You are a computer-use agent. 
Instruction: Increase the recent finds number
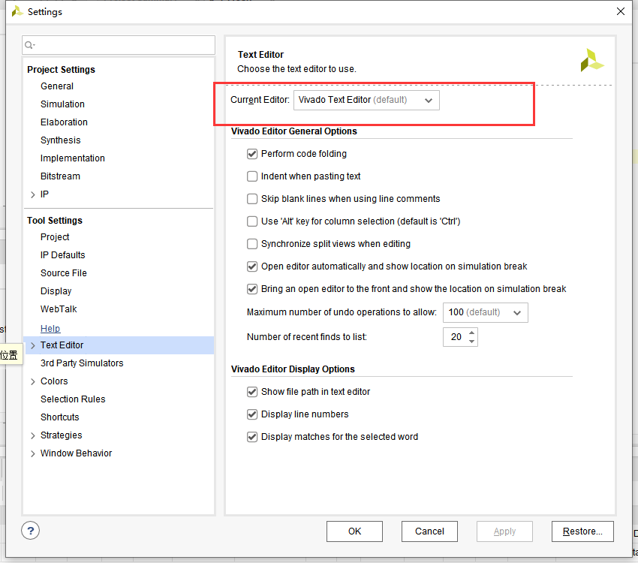click(x=471, y=333)
